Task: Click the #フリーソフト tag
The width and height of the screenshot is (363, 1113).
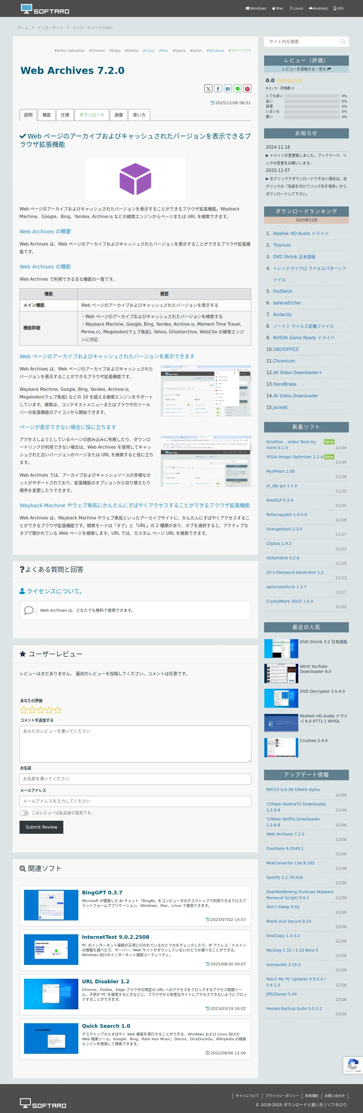Action: click(240, 50)
